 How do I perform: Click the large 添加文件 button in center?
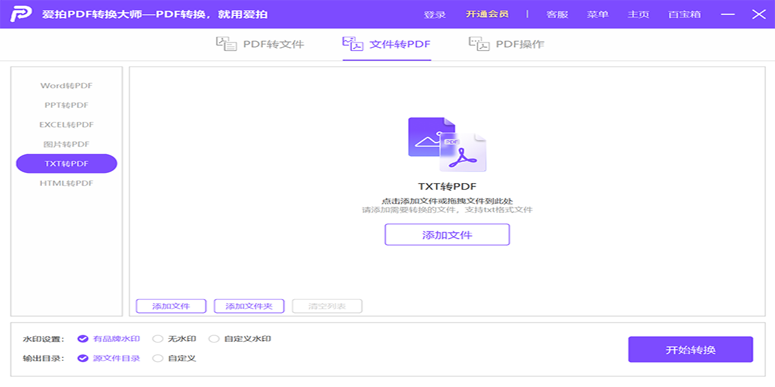pos(448,235)
